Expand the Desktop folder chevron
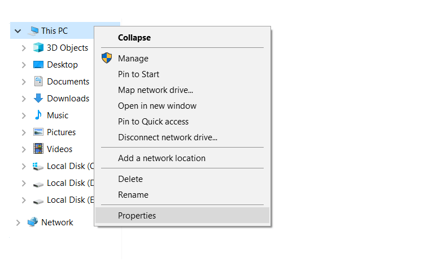Viewport: 428px width, 267px height. [x=24, y=65]
